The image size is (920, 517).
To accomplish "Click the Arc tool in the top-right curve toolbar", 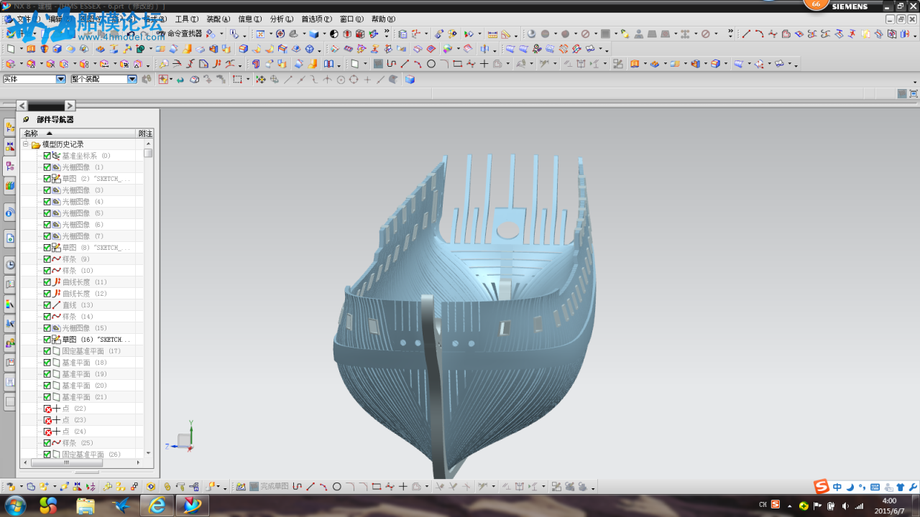I will pyautogui.click(x=759, y=34).
